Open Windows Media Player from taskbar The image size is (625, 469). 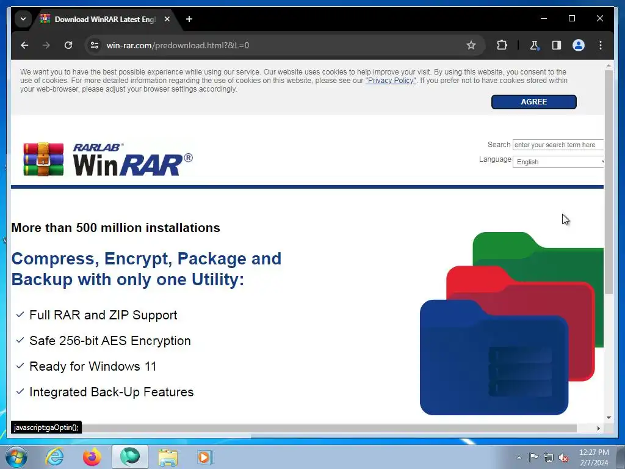pyautogui.click(x=206, y=457)
